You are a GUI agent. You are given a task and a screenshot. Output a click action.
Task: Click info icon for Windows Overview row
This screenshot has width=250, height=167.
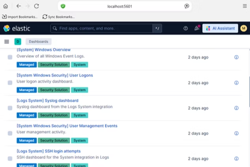236,57
